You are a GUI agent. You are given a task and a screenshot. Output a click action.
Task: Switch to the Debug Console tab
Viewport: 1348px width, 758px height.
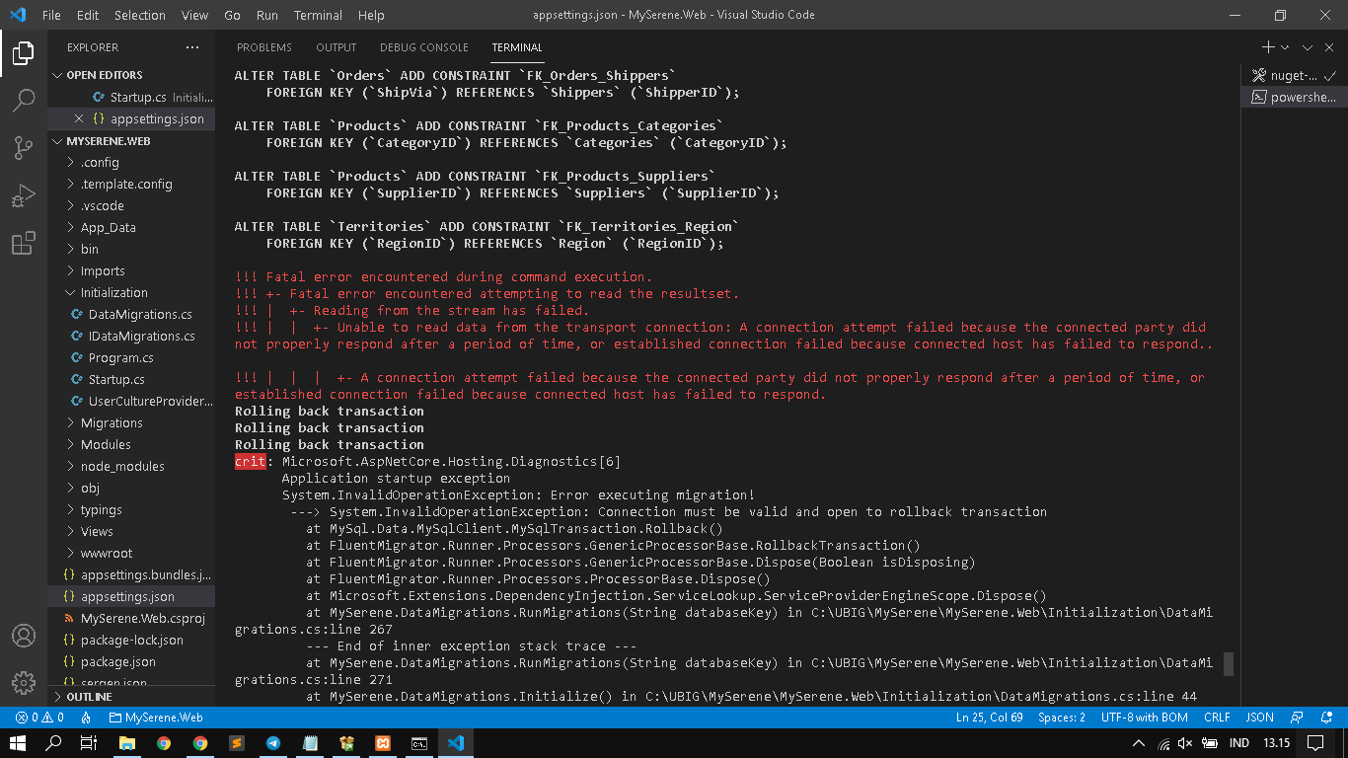click(424, 47)
